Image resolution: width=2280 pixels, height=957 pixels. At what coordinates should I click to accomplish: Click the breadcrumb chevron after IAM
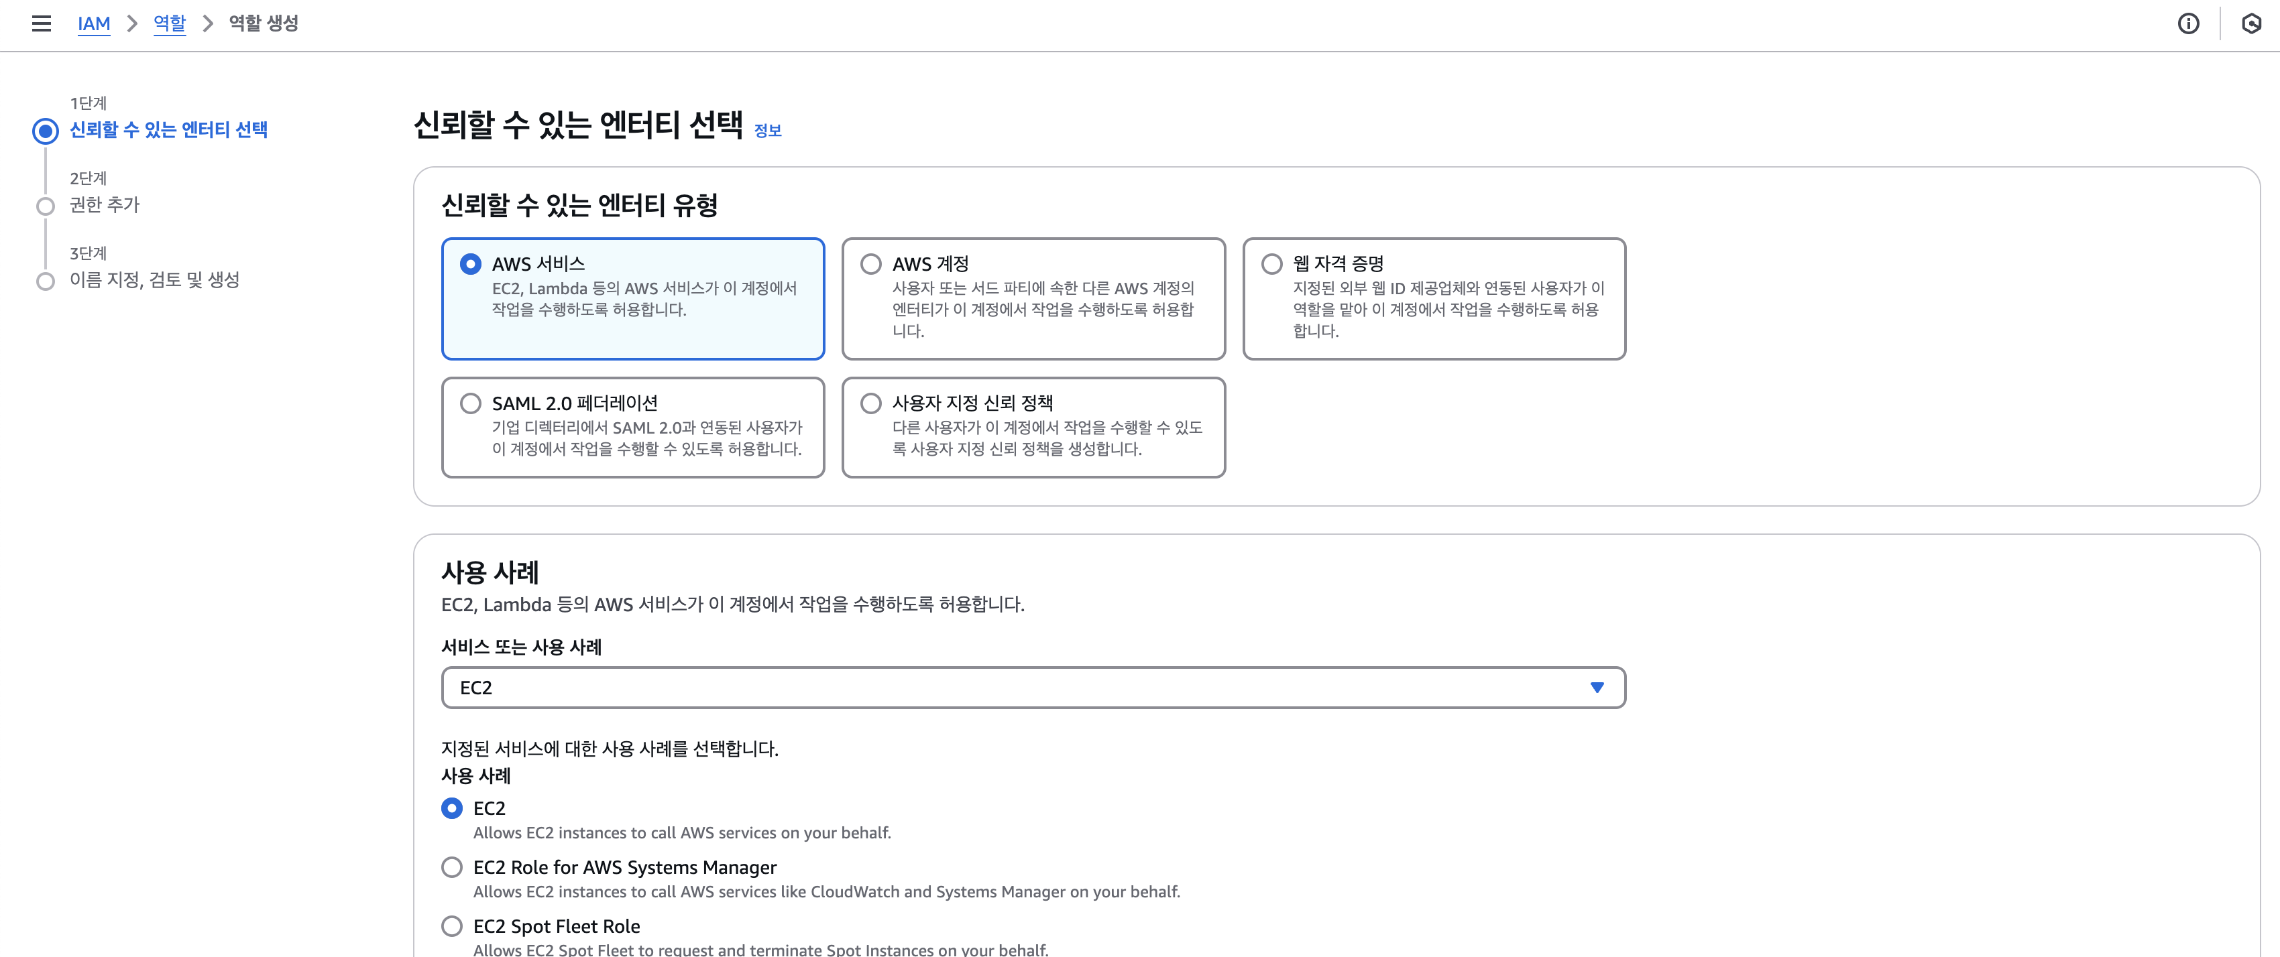[132, 24]
